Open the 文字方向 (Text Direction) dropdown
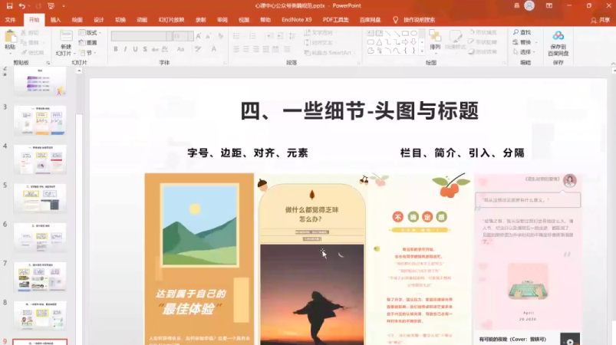 [320, 32]
